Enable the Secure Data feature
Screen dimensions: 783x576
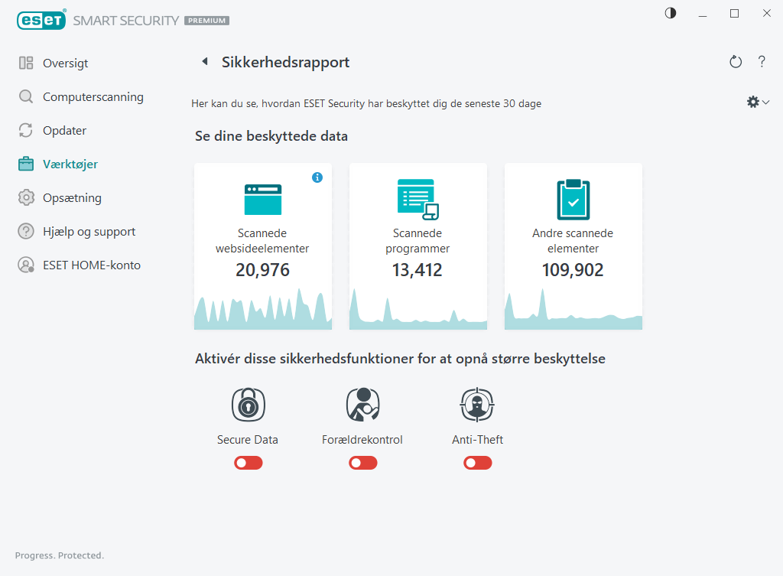248,463
